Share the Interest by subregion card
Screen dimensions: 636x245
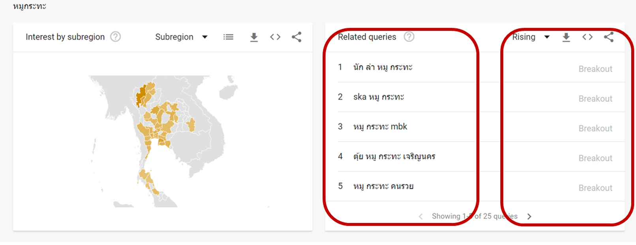tap(296, 37)
